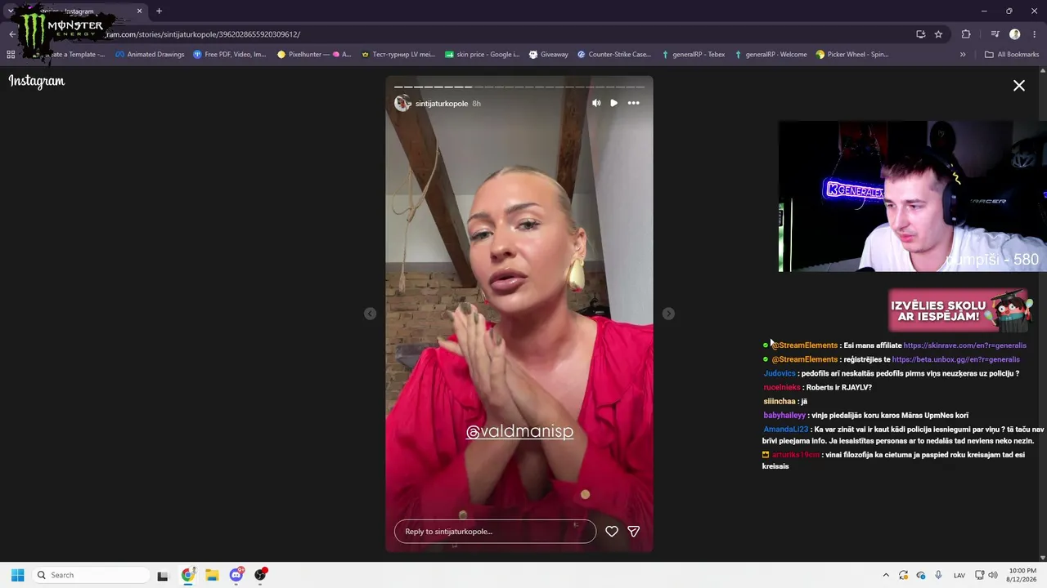Click the install app icon in address bar

[x=920, y=34]
